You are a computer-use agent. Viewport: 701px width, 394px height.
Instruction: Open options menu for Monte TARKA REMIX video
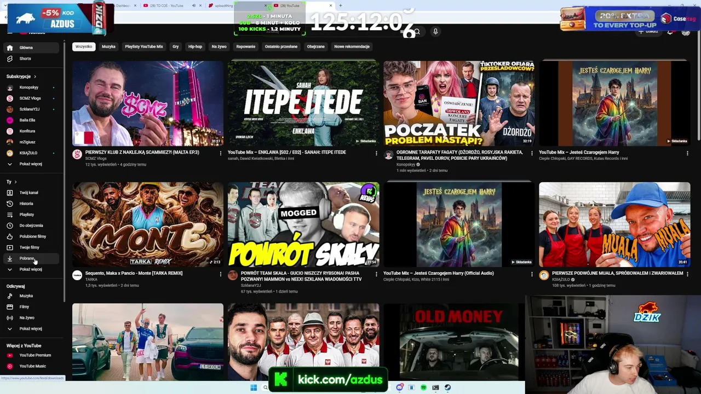coord(221,274)
